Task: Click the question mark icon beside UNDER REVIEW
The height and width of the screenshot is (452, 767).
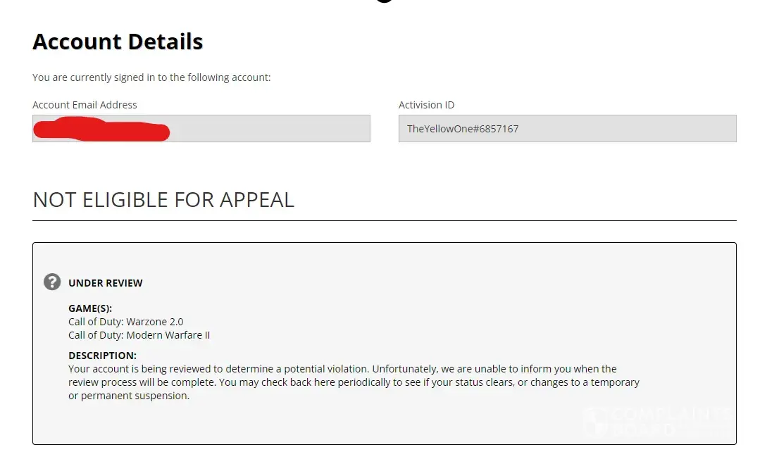Action: (52, 282)
